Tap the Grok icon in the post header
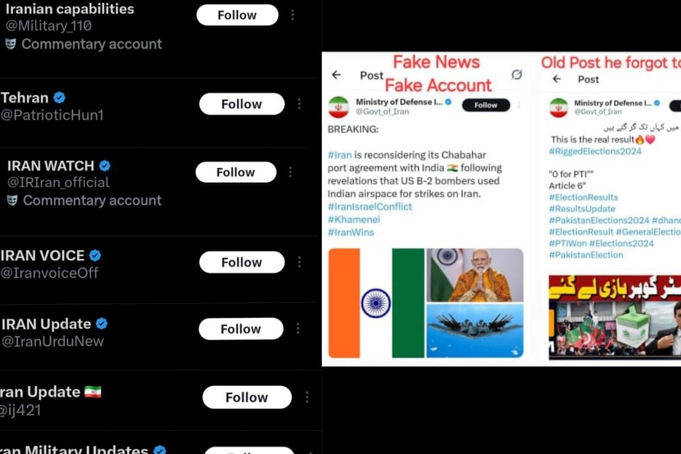This screenshot has width=681, height=454. 516,74
